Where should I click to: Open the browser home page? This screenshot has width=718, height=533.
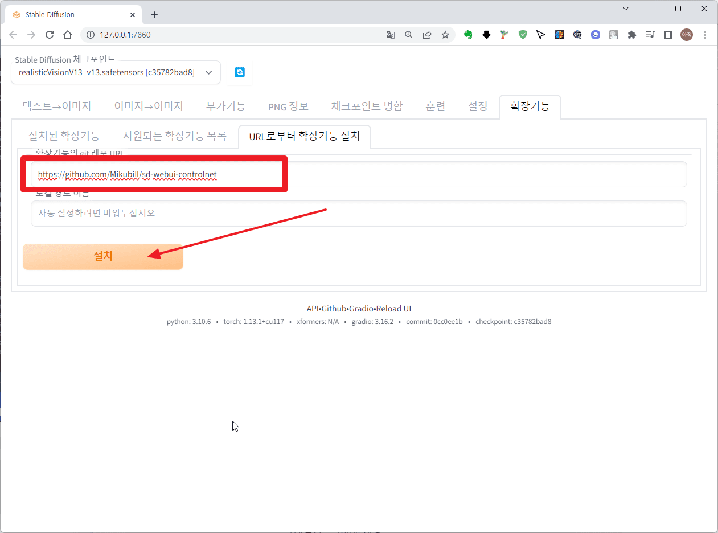(68, 35)
